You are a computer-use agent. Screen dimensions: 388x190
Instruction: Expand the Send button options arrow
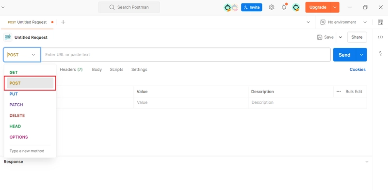[x=361, y=55]
